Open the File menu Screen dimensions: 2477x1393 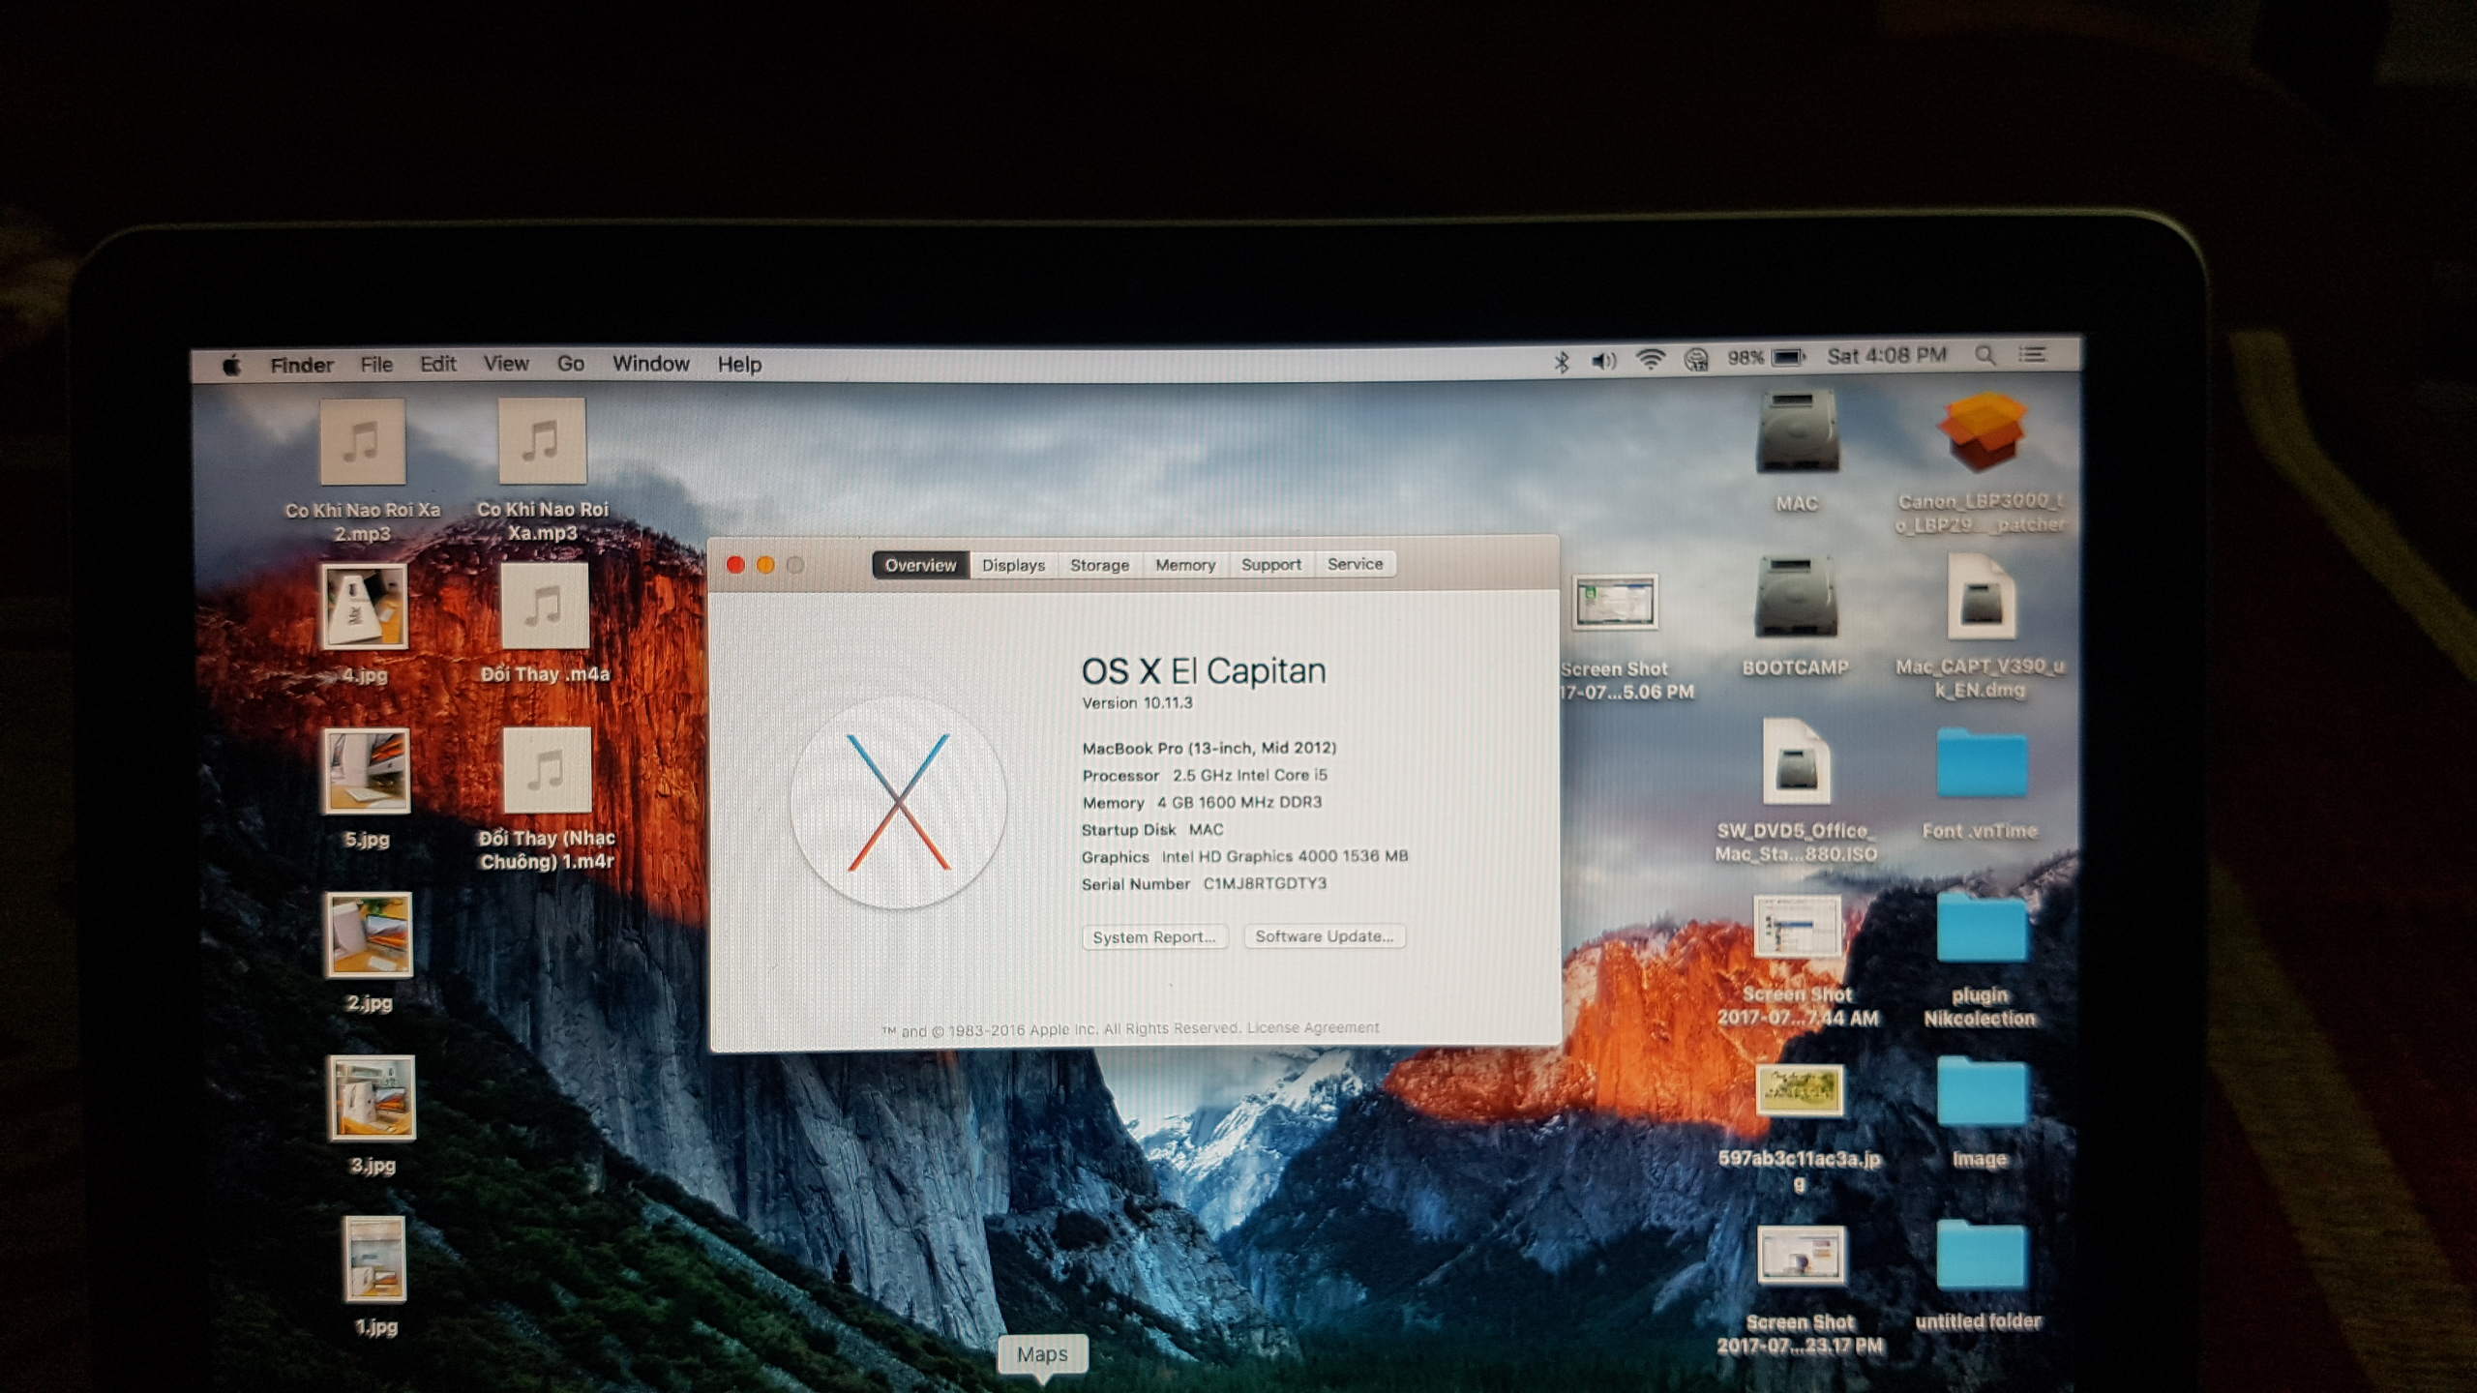click(x=376, y=365)
